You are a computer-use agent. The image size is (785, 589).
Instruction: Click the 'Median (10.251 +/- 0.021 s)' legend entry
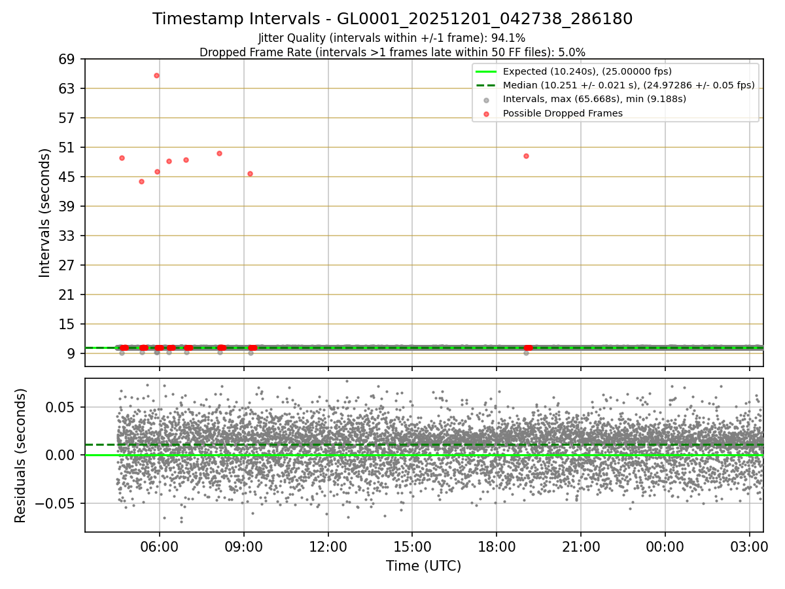click(x=629, y=85)
